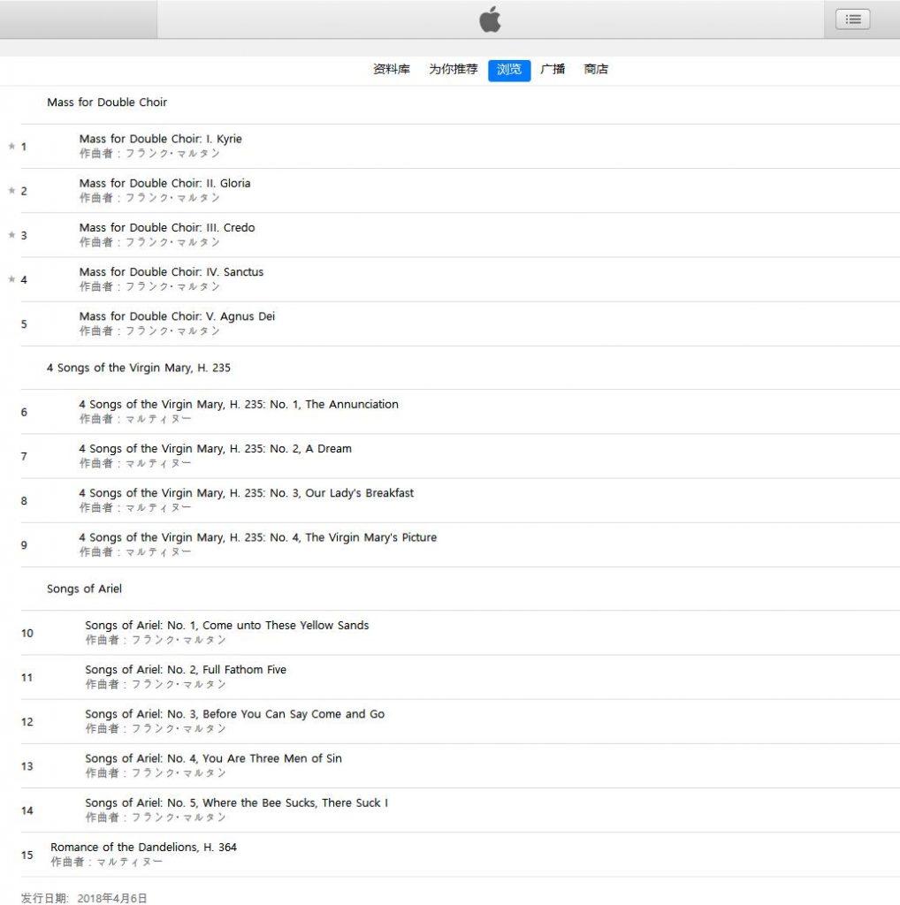Click track number 10
Image resolution: width=900 pixels, height=905 pixels.
click(27, 633)
